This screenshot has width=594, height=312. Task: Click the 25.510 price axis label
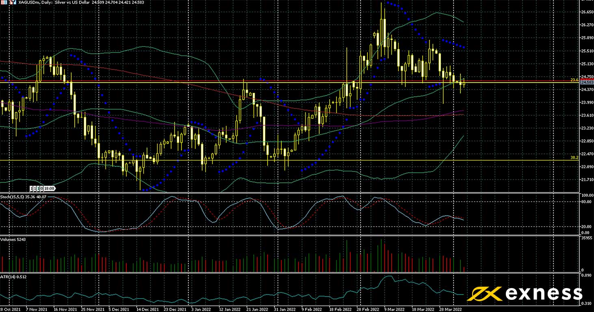click(587, 51)
